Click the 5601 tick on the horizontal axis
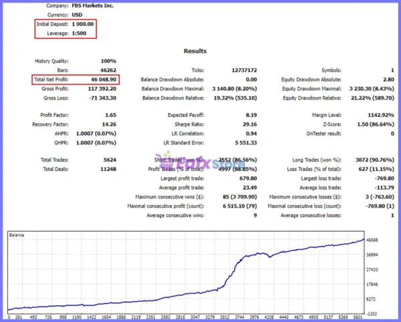401x322 pixels. click(358, 317)
